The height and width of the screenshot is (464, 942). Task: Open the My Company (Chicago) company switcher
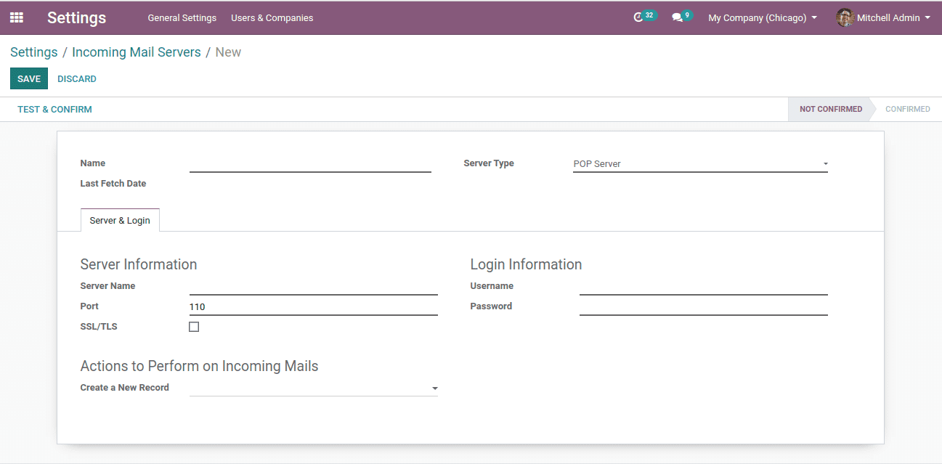pos(763,17)
